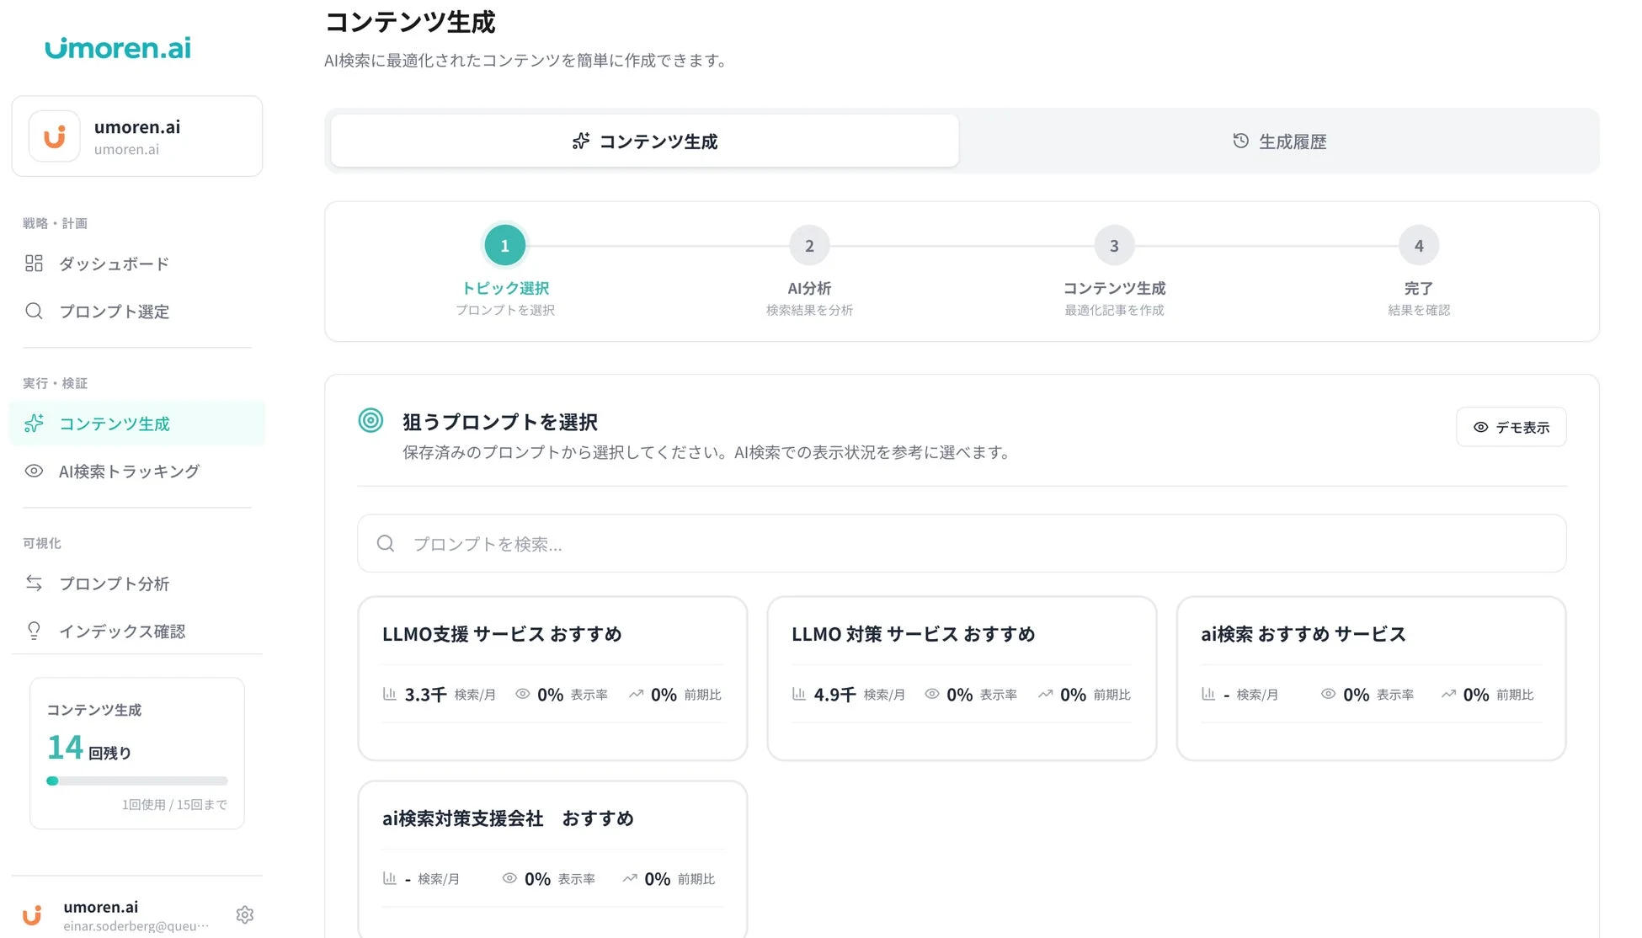The image size is (1642, 938).
Task: Select the コンテンツ生成 sparkle icon in sidebar
Action: click(34, 424)
